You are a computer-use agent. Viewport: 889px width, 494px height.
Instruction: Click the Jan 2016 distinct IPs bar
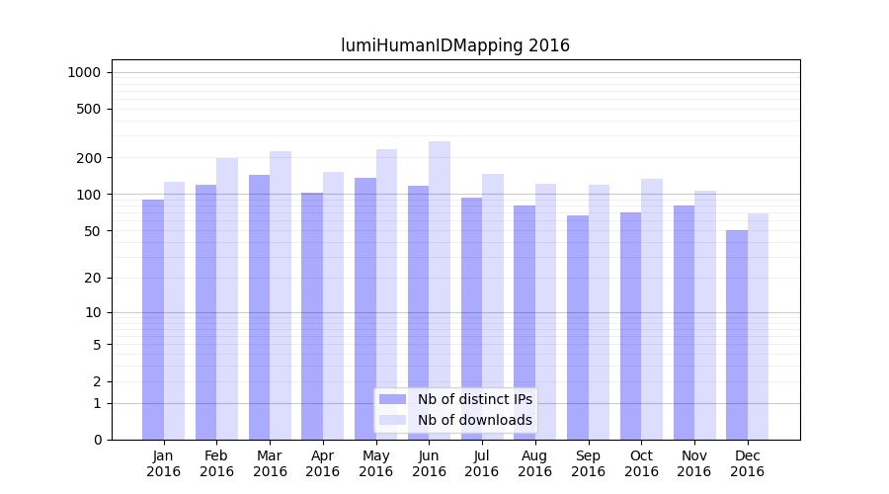click(x=153, y=319)
